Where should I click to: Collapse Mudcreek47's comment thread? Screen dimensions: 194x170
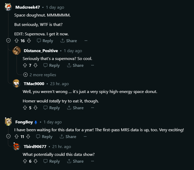pyautogui.click(x=8, y=41)
